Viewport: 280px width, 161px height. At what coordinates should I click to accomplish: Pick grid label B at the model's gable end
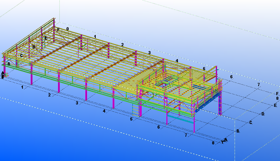pos(9,64)
